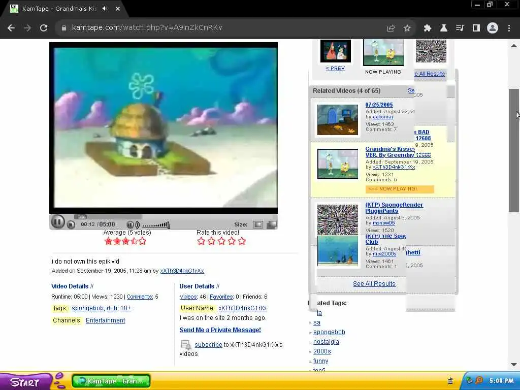Viewport: 520px width, 390px height.
Task: Go to the < PREV video link
Action: [x=335, y=69]
